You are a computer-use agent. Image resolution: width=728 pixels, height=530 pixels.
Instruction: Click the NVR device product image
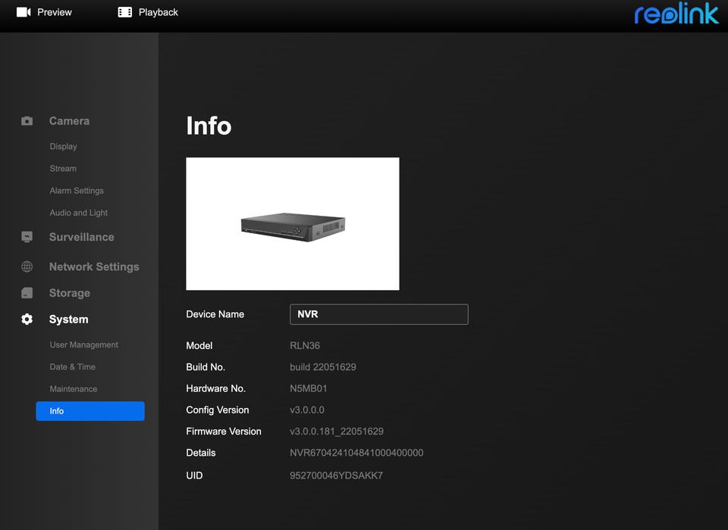tap(293, 224)
